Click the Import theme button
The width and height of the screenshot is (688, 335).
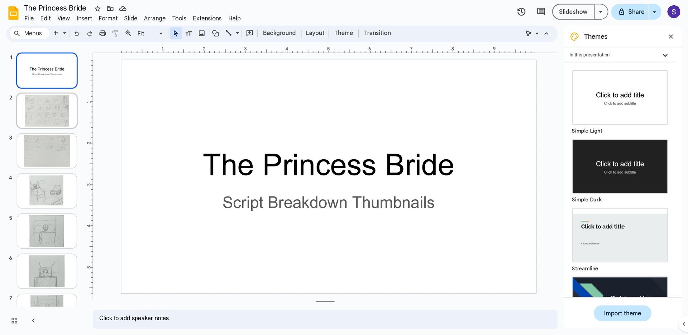[x=622, y=313]
